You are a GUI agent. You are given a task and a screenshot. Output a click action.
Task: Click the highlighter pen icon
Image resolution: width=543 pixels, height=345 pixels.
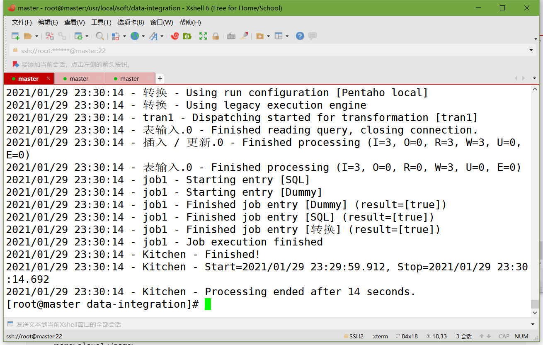coord(244,36)
